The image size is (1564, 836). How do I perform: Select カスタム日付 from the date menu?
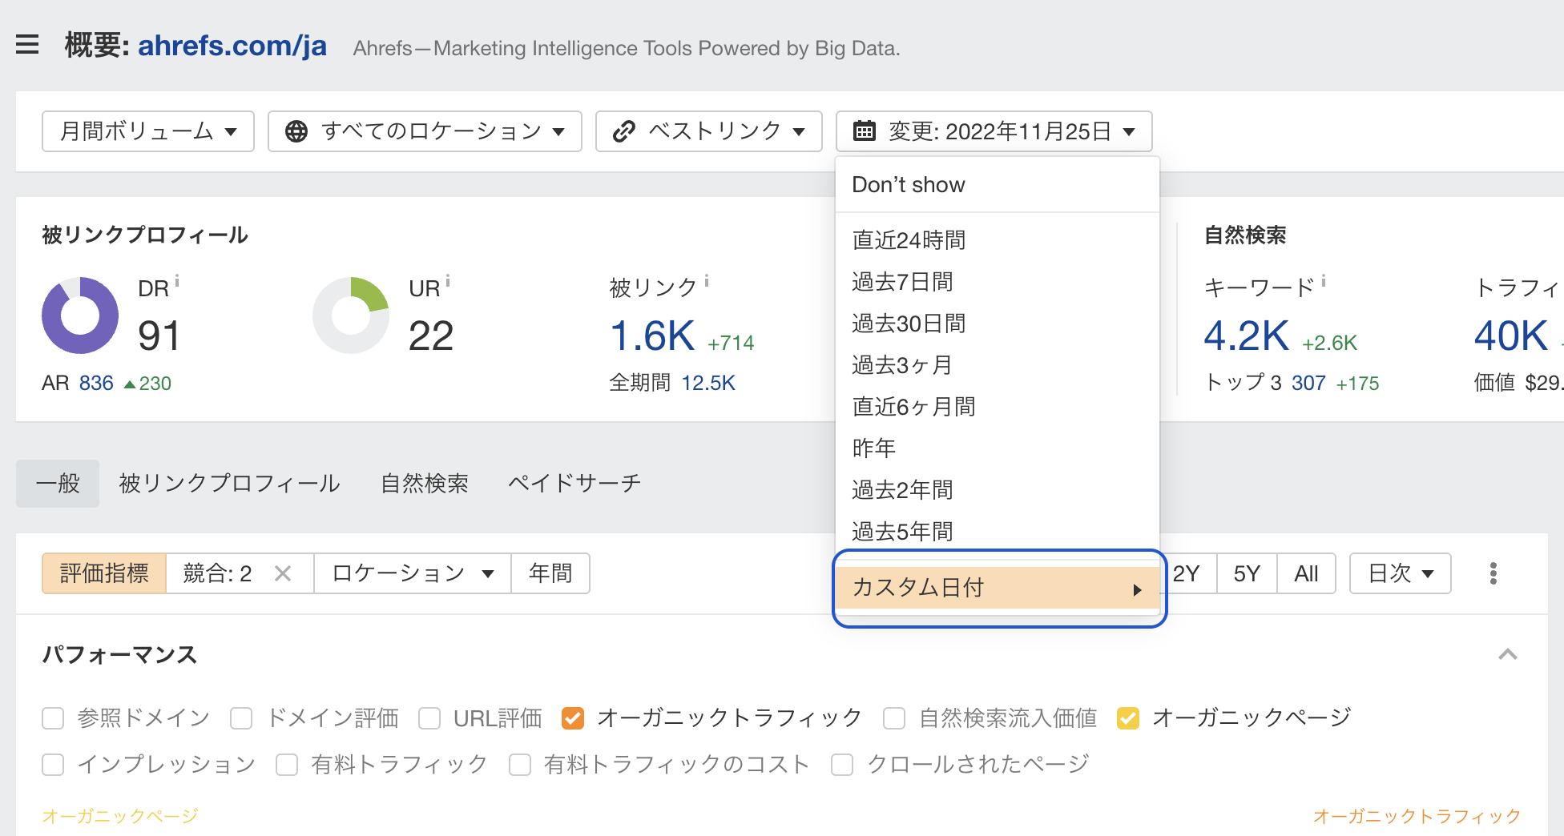pyautogui.click(x=997, y=588)
